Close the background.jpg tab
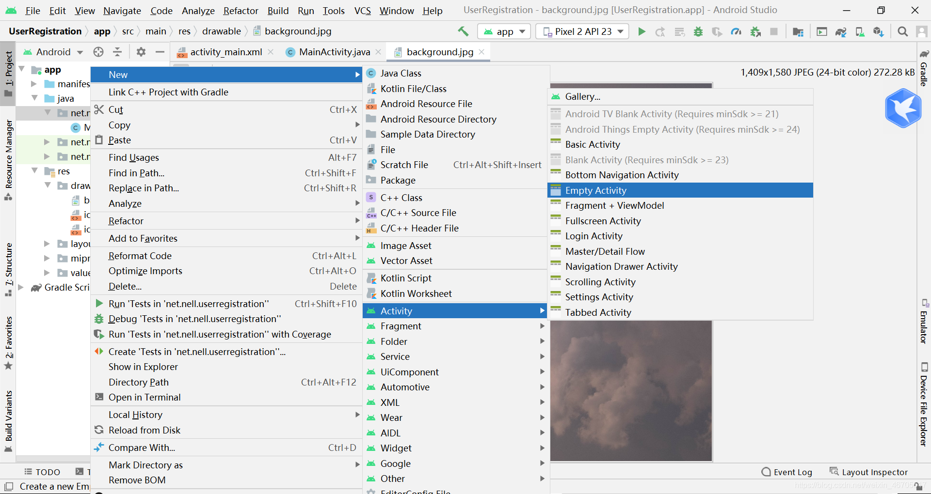Image resolution: width=931 pixels, height=494 pixels. [482, 52]
